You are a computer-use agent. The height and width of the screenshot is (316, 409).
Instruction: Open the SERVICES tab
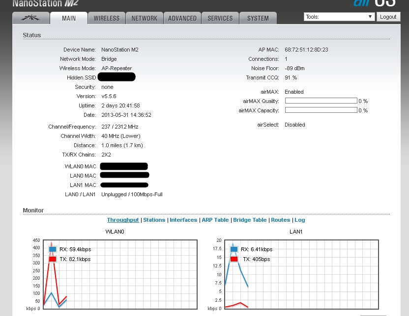(x=220, y=18)
